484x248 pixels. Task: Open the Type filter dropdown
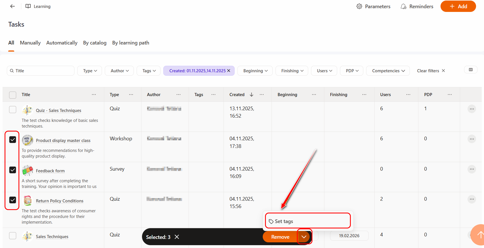point(90,71)
